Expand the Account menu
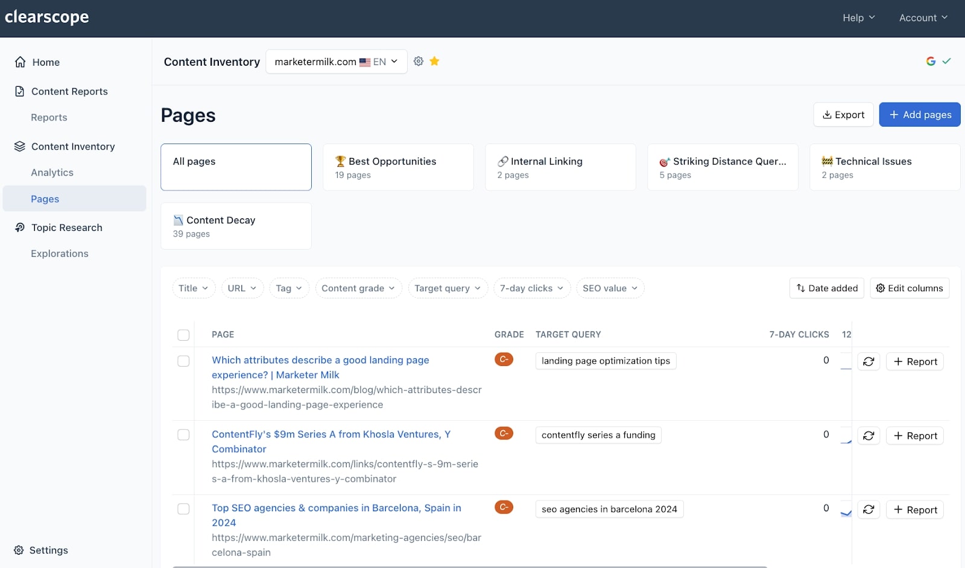The image size is (965, 568). [923, 18]
